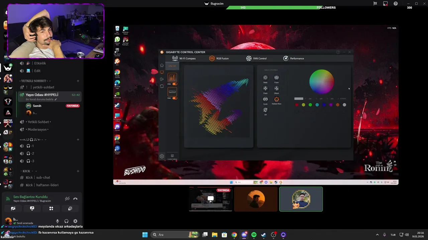This screenshot has height=240, width=428.
Task: Select the Cycle LED effect
Action: click(x=265, y=99)
